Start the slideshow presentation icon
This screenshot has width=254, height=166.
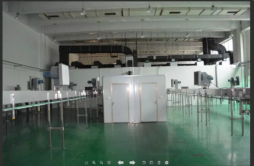pyautogui.click(x=109, y=163)
